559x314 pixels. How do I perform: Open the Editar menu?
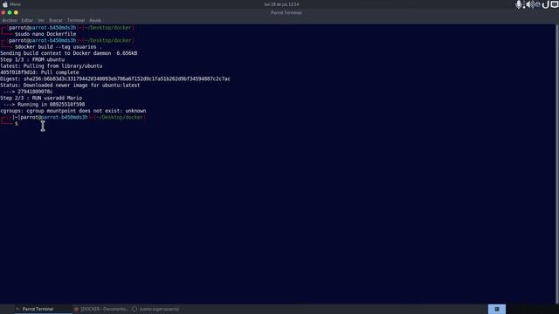click(27, 20)
